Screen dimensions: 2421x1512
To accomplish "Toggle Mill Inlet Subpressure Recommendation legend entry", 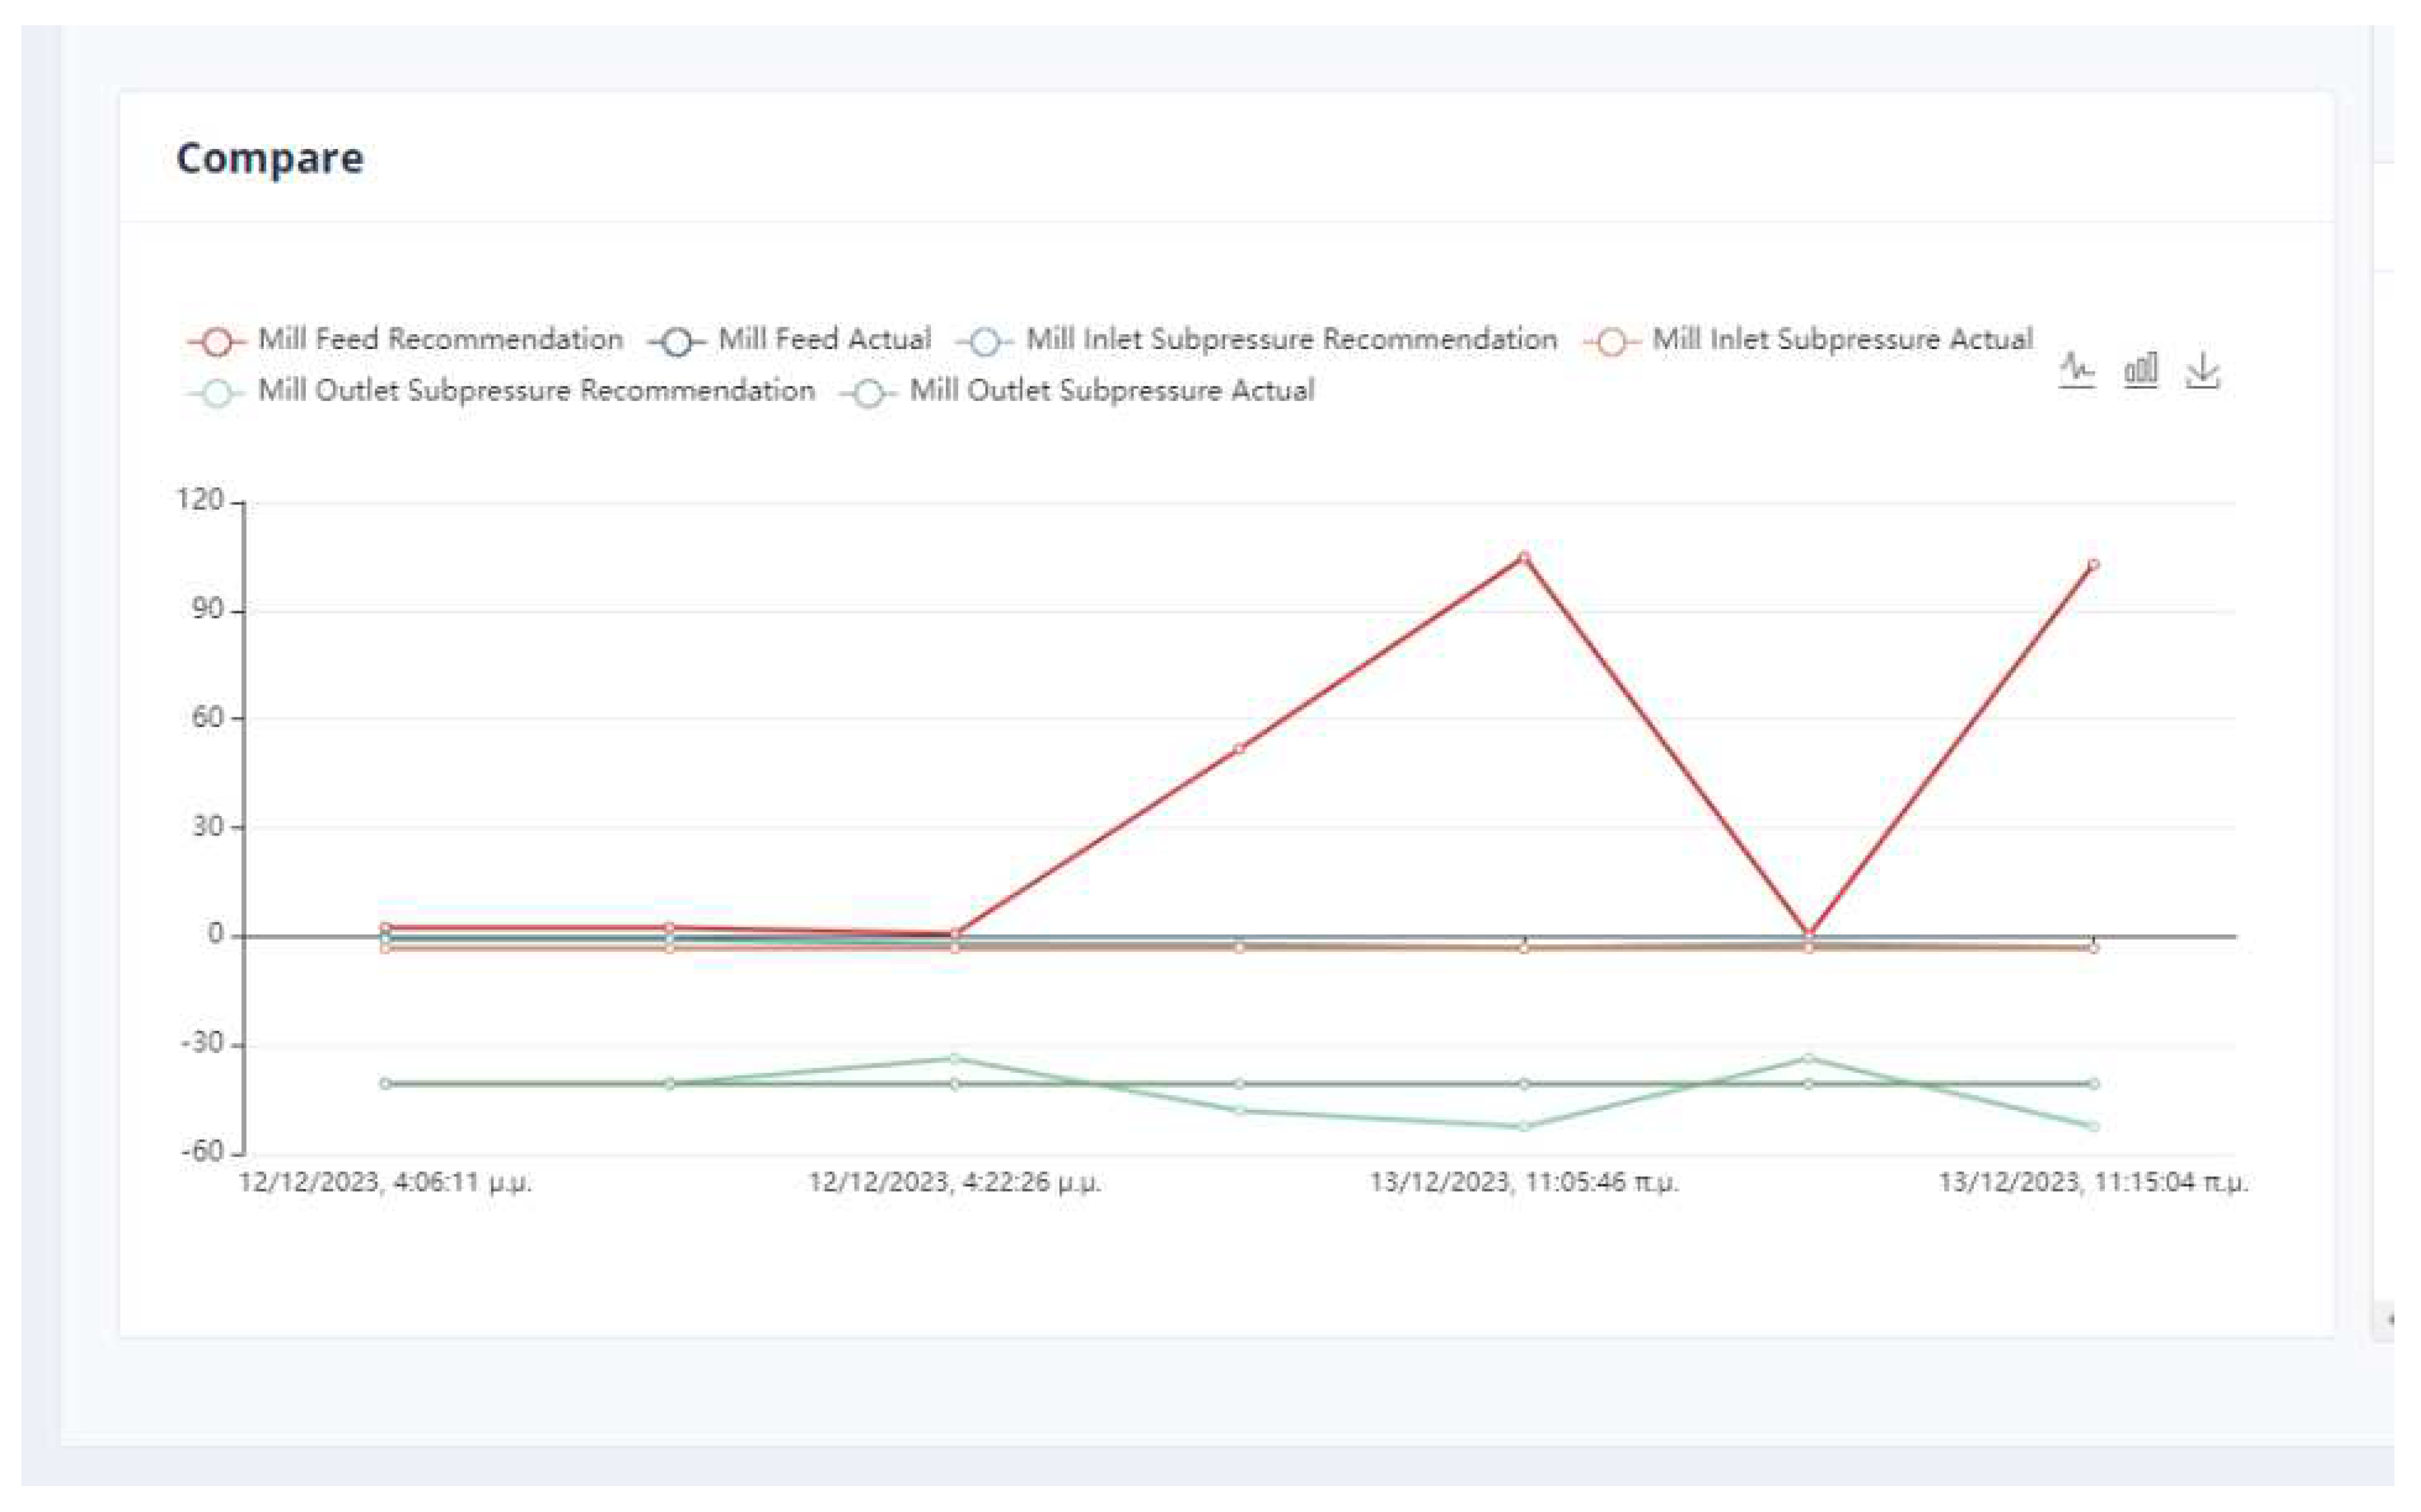I will pyautogui.click(x=1257, y=340).
